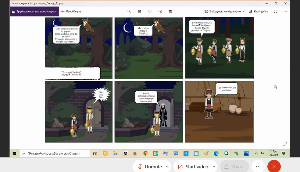Toggle Start video camera button
300x172 pixels.
[x=193, y=167]
